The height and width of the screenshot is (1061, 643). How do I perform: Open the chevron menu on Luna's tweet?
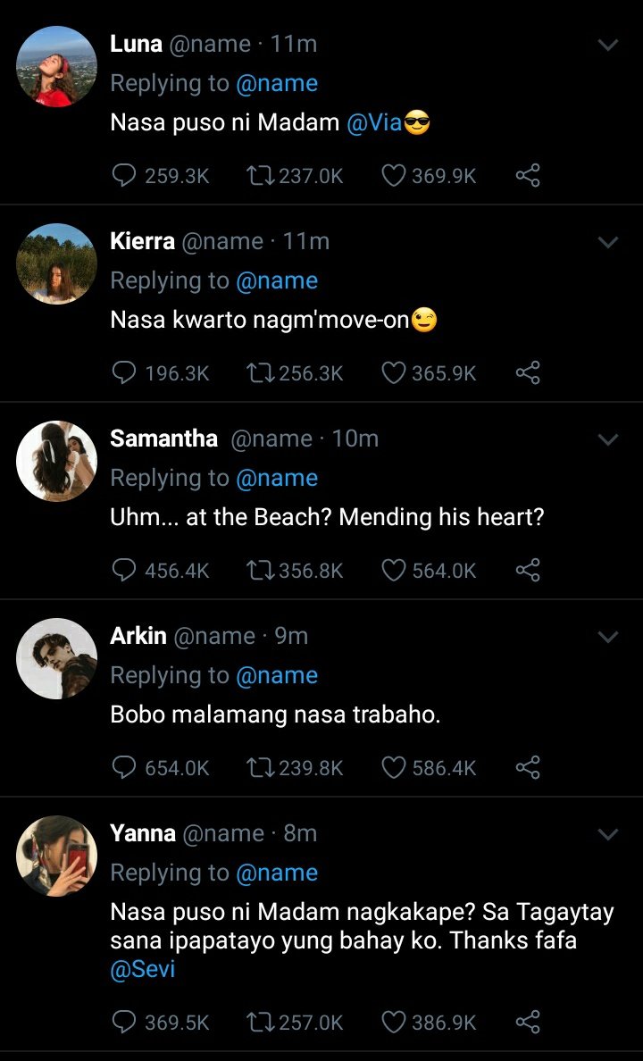pyautogui.click(x=608, y=46)
